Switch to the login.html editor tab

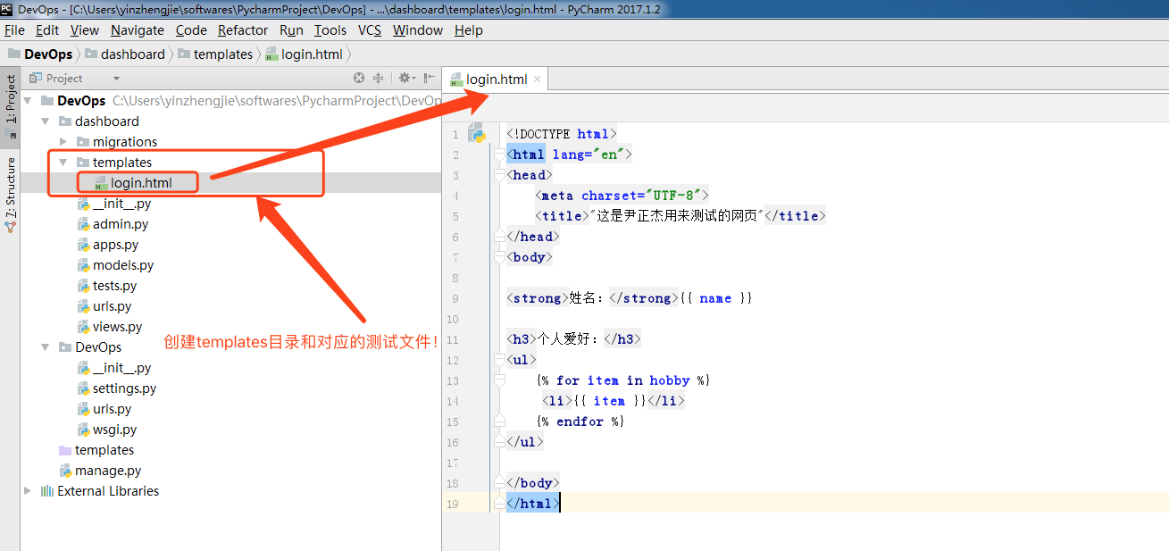point(496,79)
